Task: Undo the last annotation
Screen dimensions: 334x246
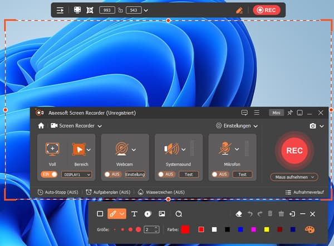Action: 250,214
